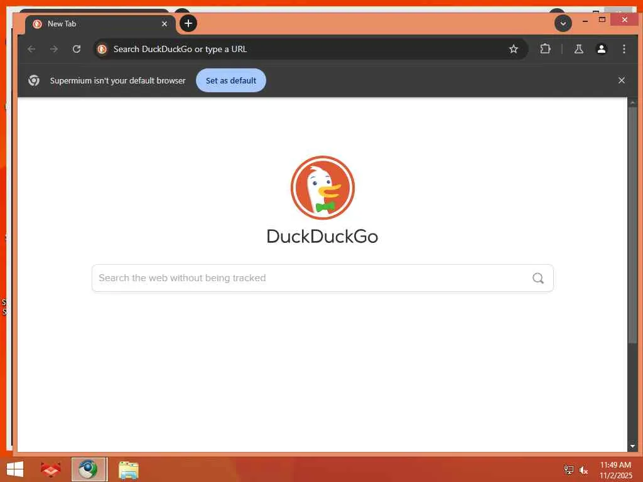
Task: Open the taskbar clock and date
Action: coord(615,470)
